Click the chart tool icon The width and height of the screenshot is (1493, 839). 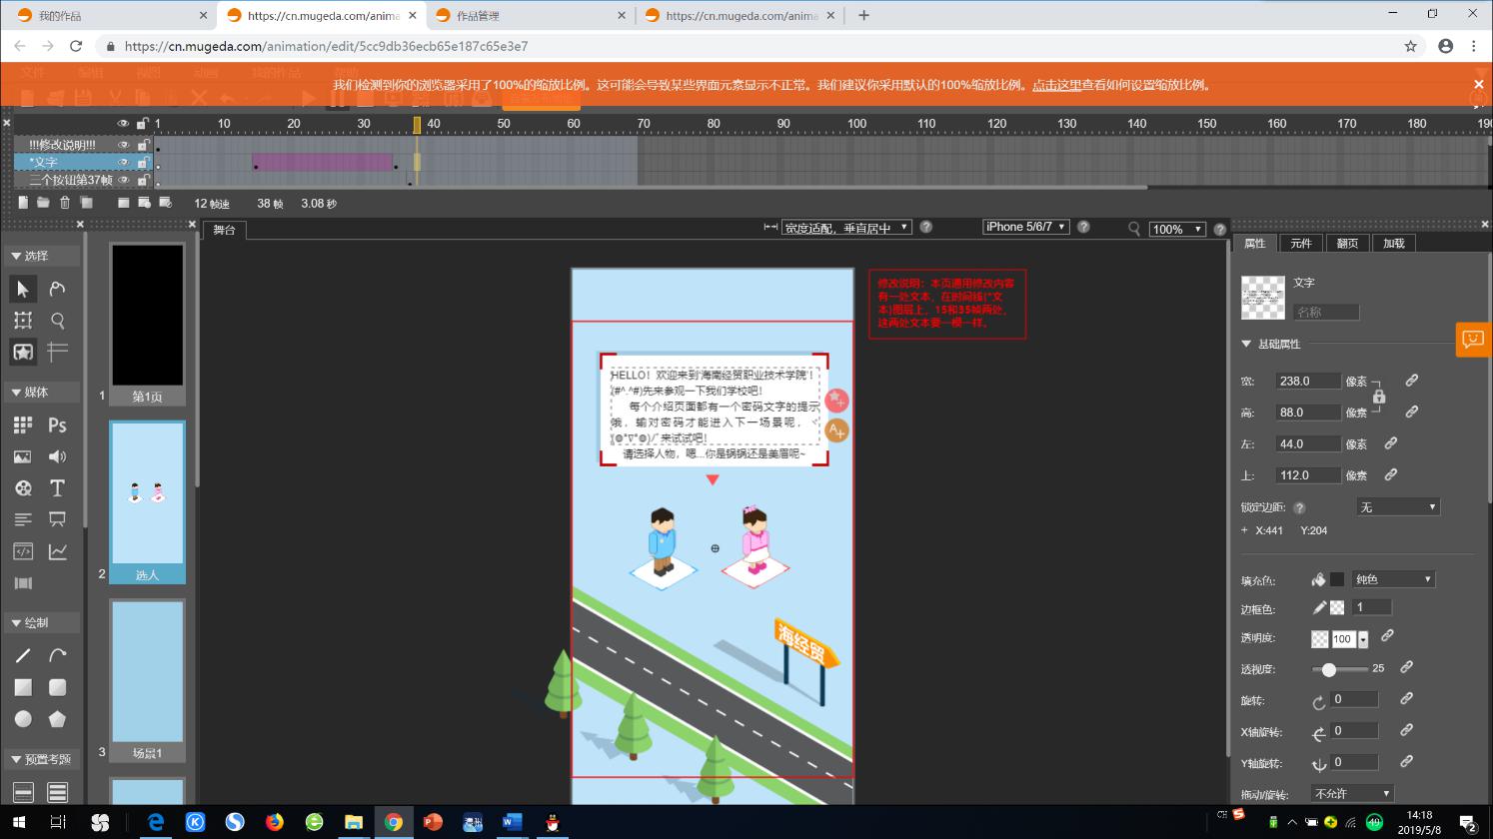pyautogui.click(x=57, y=551)
